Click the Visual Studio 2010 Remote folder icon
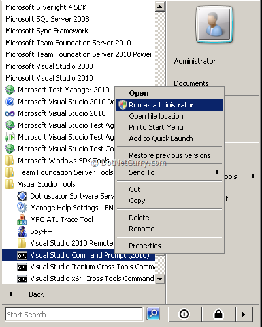The image size is (262, 327). [22, 243]
